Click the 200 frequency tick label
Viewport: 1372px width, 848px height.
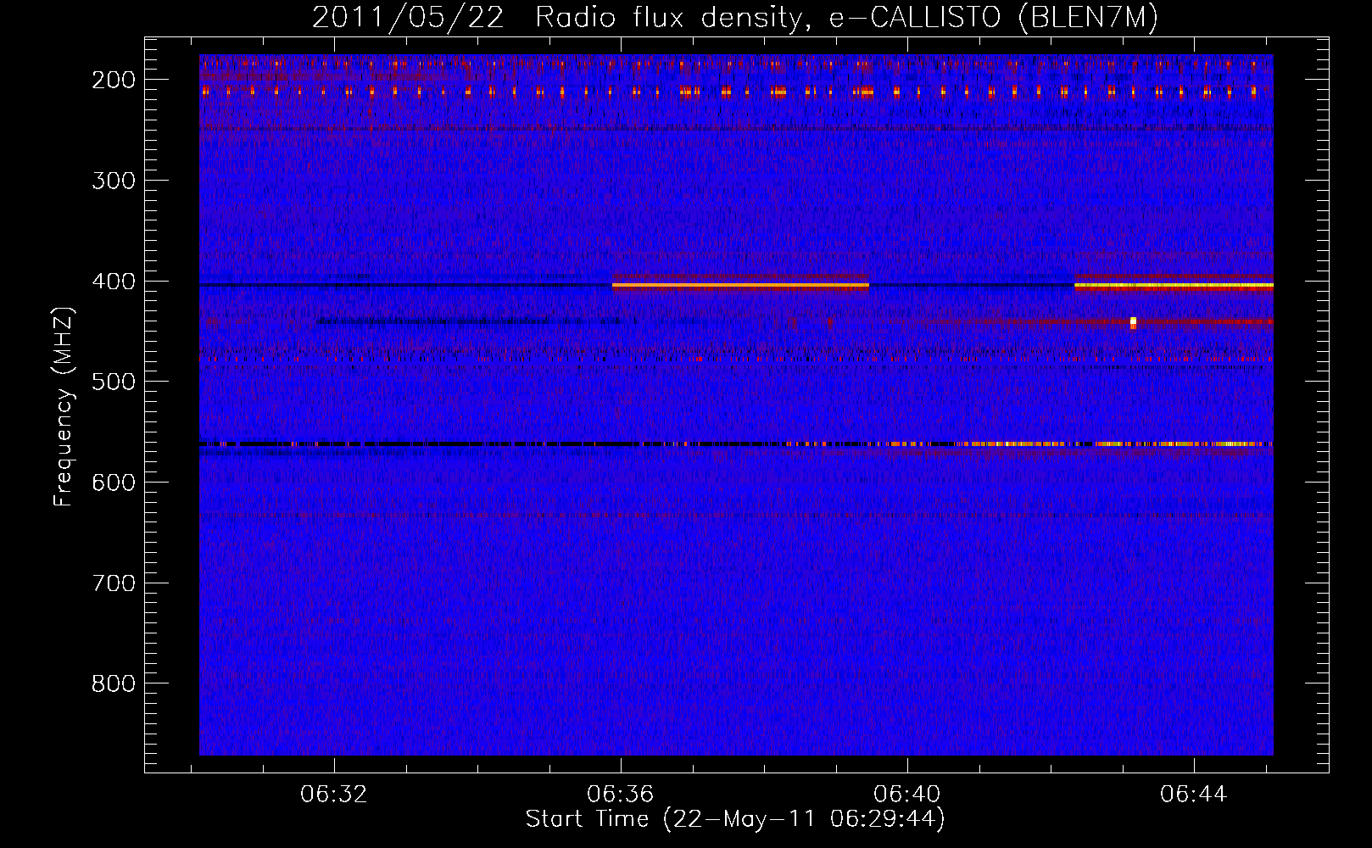114,80
